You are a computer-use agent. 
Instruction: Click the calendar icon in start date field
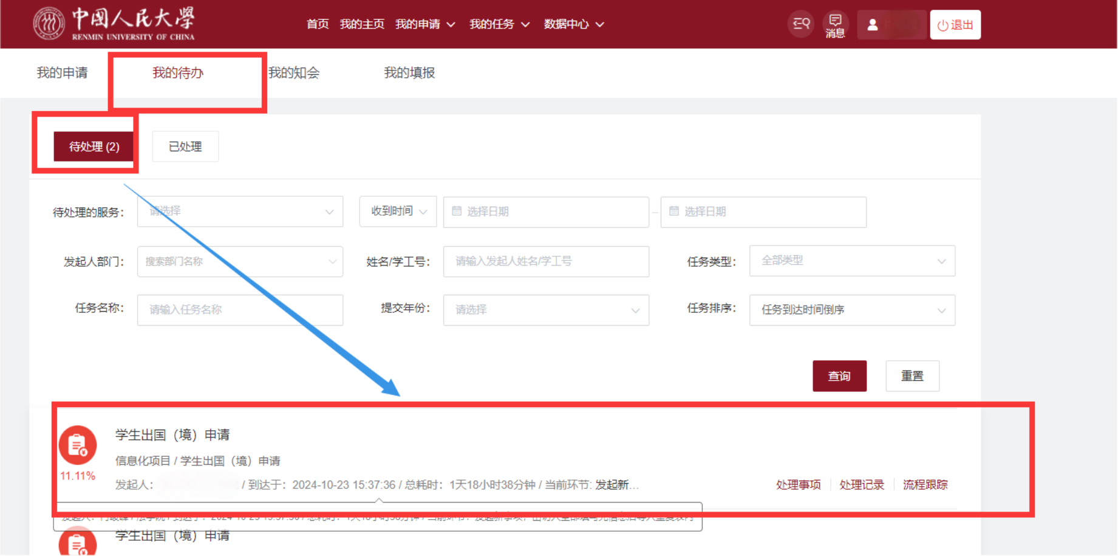point(457,211)
